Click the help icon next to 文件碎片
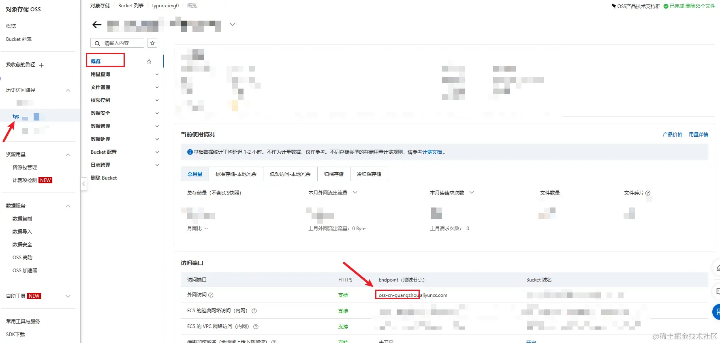Viewport: 720px width, 343px height. pyautogui.click(x=648, y=193)
